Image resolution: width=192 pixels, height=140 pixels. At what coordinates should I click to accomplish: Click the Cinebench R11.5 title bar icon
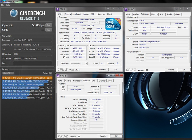(x=1, y=2)
